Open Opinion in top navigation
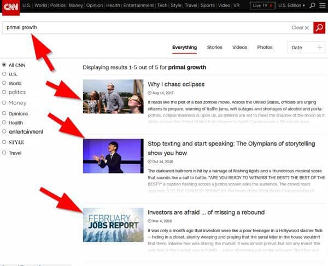This screenshot has height=266, width=328. coord(95,5)
